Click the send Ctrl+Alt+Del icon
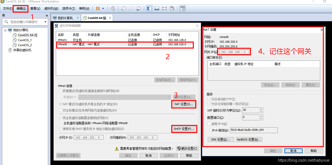The width and height of the screenshot is (332, 165). click(x=113, y=8)
